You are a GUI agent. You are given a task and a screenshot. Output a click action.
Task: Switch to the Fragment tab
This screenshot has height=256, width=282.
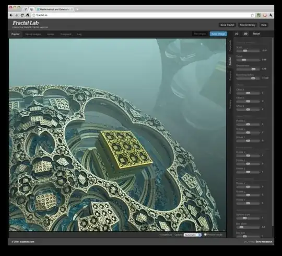[66, 34]
